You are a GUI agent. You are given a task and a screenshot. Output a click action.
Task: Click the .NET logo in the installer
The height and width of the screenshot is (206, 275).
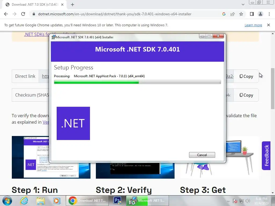point(73,123)
